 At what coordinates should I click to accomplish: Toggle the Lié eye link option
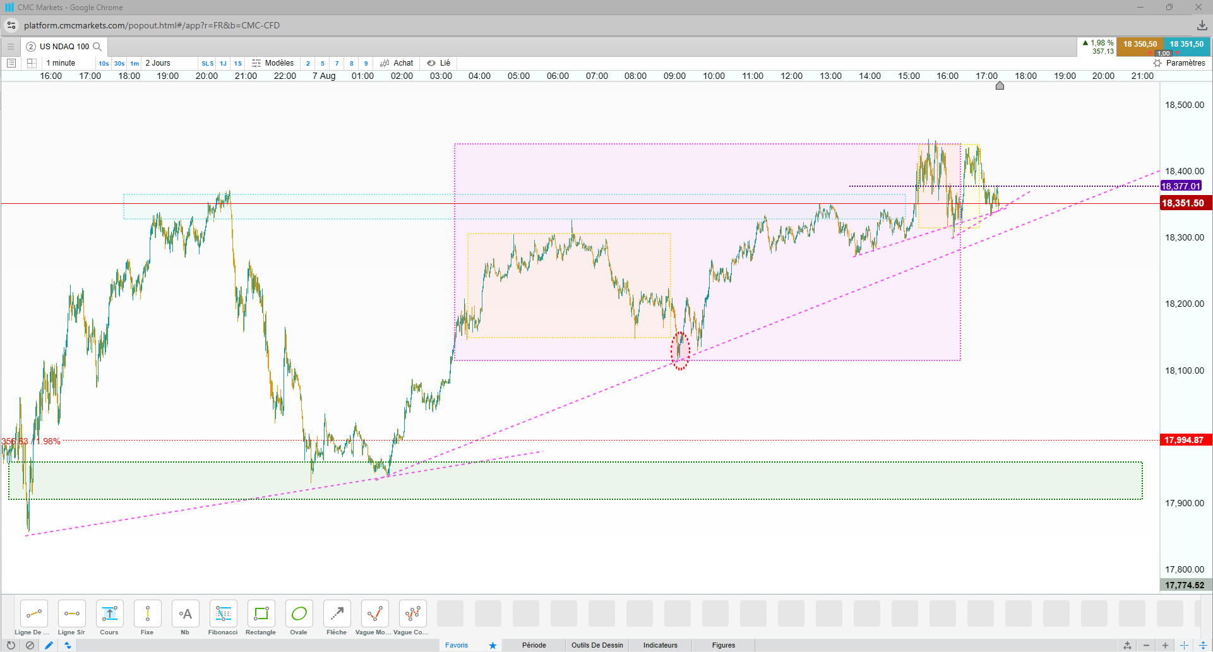coord(438,63)
